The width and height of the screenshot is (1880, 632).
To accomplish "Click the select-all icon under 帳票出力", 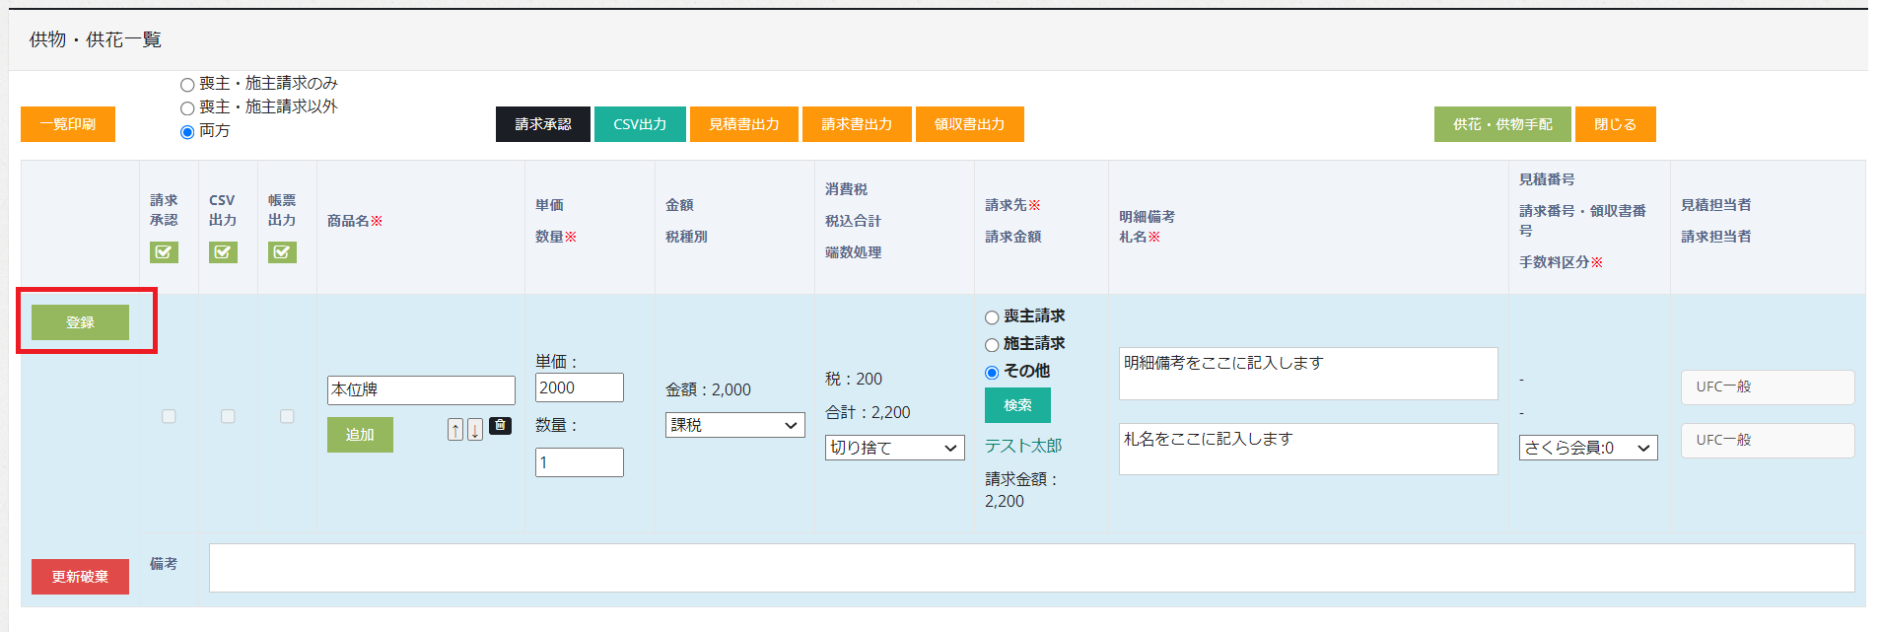I will point(282,252).
